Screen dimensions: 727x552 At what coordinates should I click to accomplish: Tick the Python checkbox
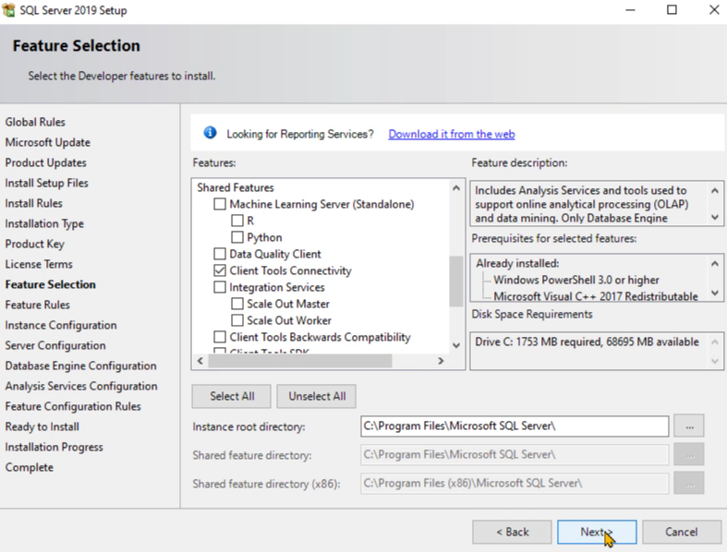click(x=237, y=237)
